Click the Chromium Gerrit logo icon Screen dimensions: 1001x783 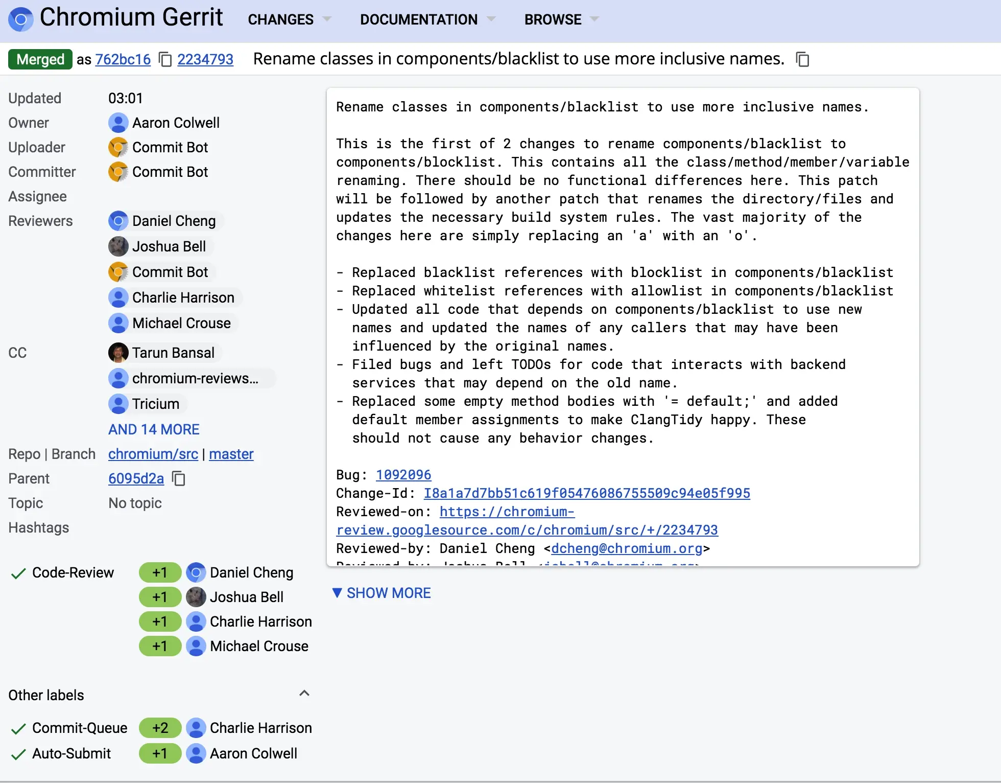click(20, 19)
